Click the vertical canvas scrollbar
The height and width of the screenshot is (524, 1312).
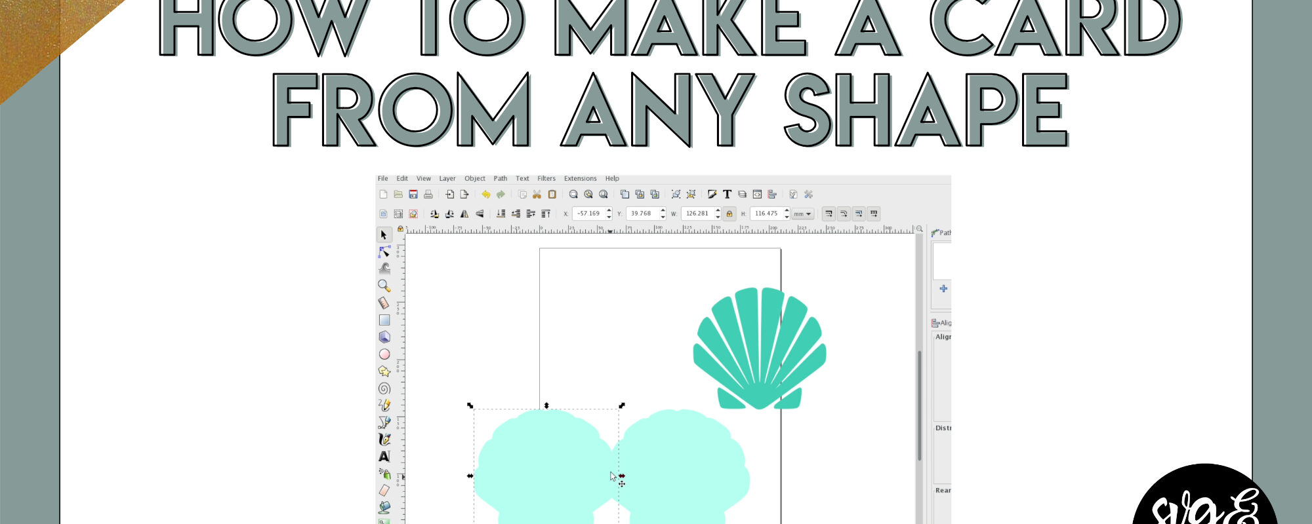920,405
